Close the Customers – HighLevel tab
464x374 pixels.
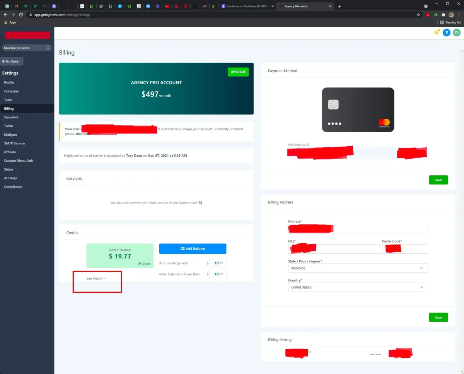click(273, 6)
